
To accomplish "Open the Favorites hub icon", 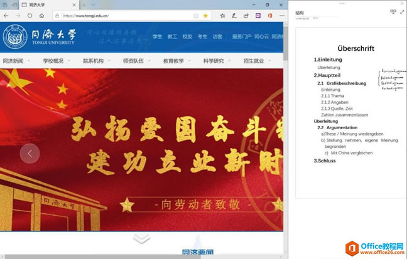I will (x=222, y=16).
